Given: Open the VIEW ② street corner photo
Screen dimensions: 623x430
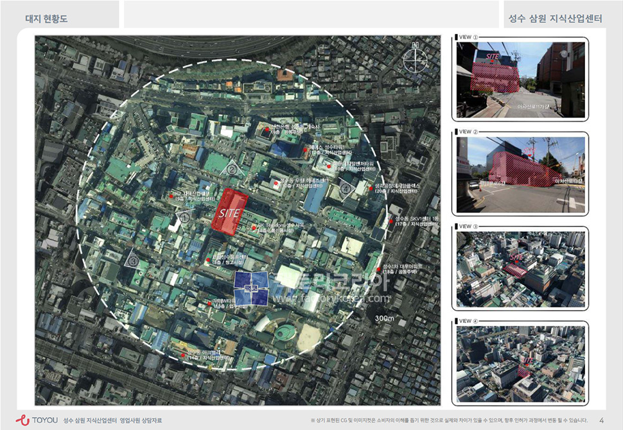Looking at the screenshot, I should tap(520, 175).
